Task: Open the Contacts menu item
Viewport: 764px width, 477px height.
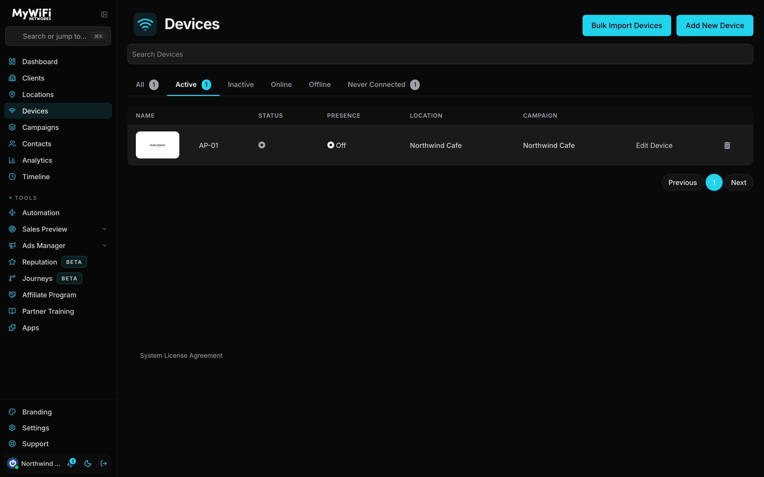Action: [58, 144]
